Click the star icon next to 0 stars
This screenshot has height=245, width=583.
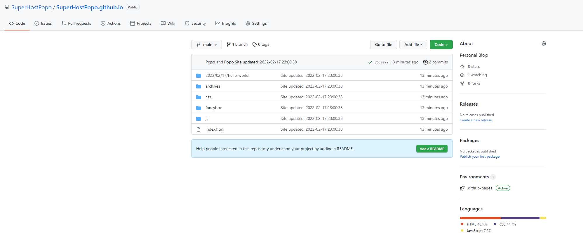tap(462, 67)
